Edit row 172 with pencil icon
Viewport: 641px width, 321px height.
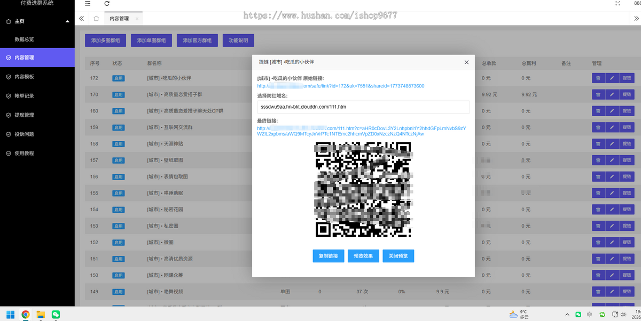pos(612,78)
